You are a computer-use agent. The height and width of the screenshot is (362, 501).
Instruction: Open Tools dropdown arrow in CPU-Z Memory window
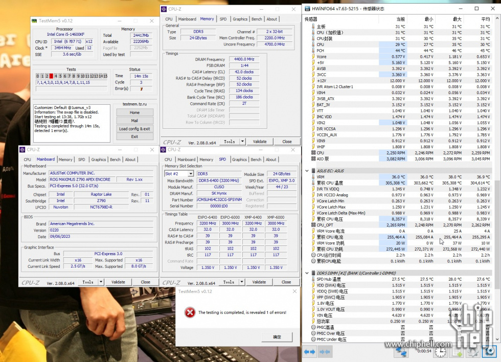pos(242,142)
